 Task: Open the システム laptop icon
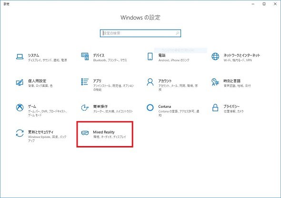pyautogui.click(x=20, y=57)
